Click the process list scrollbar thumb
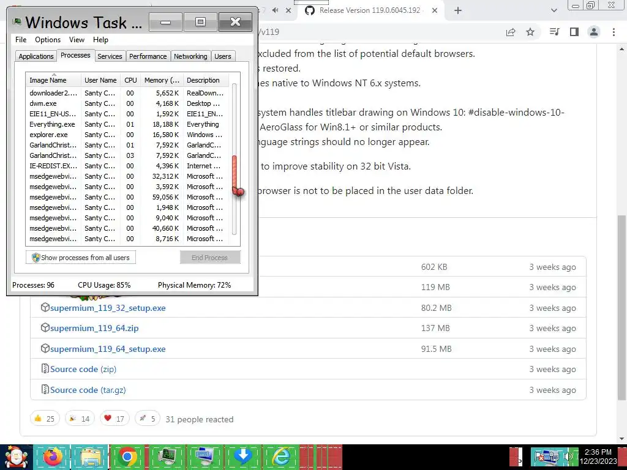The height and width of the screenshot is (470, 627). pyautogui.click(x=235, y=174)
